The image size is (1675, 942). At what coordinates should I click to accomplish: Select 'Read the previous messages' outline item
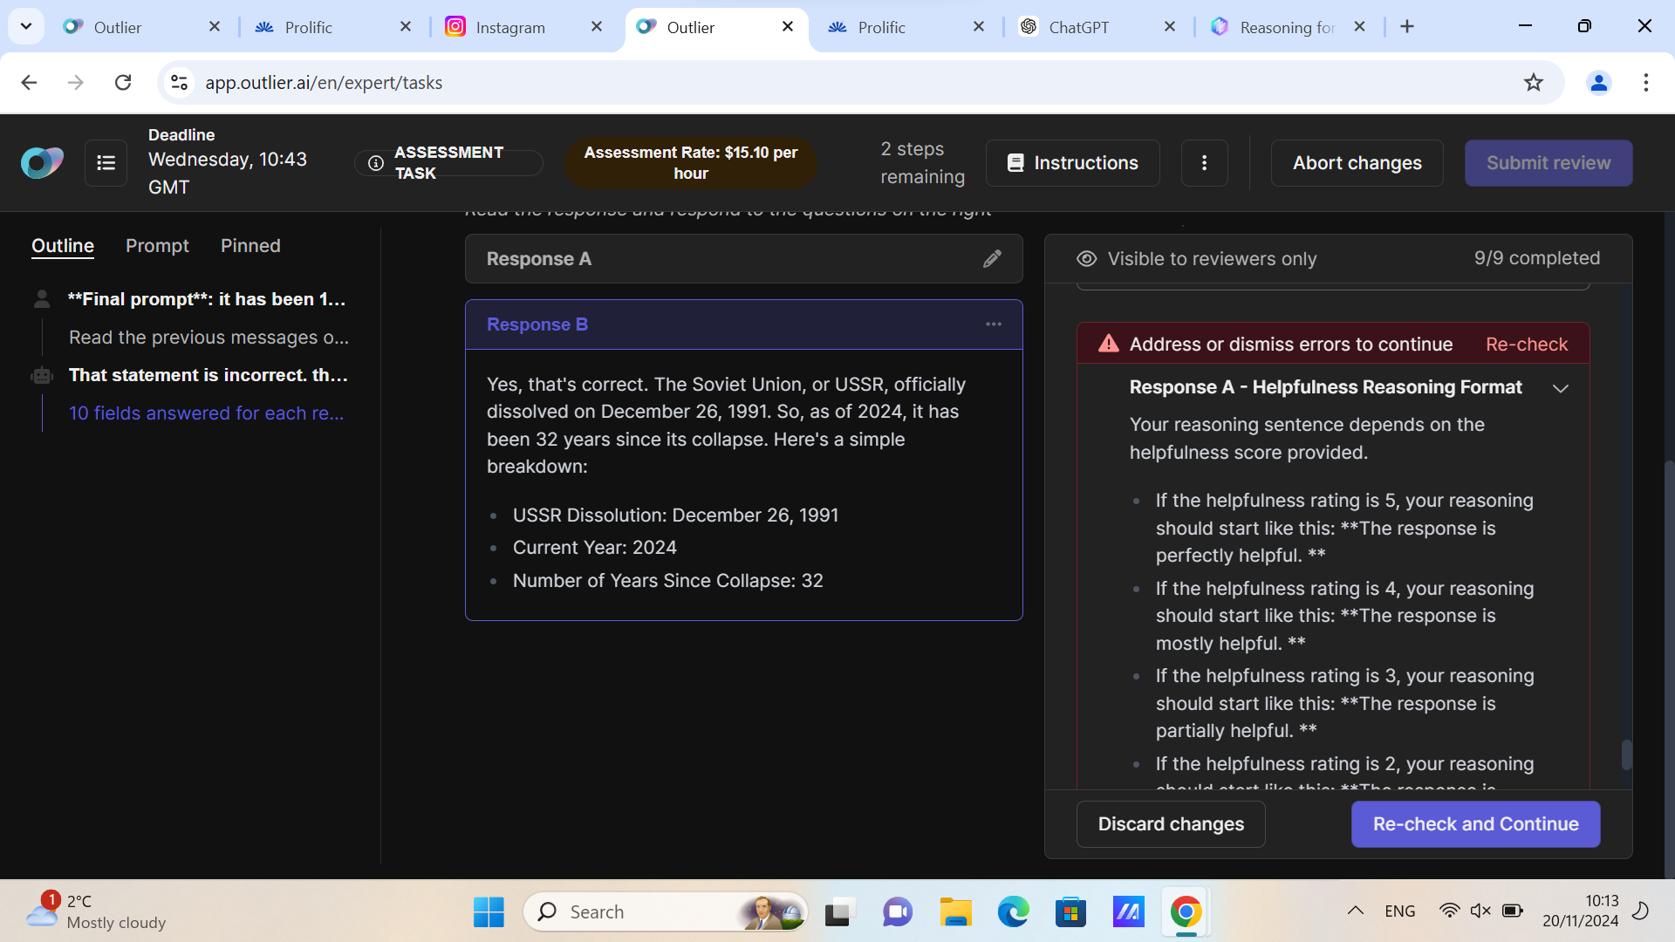(x=209, y=338)
